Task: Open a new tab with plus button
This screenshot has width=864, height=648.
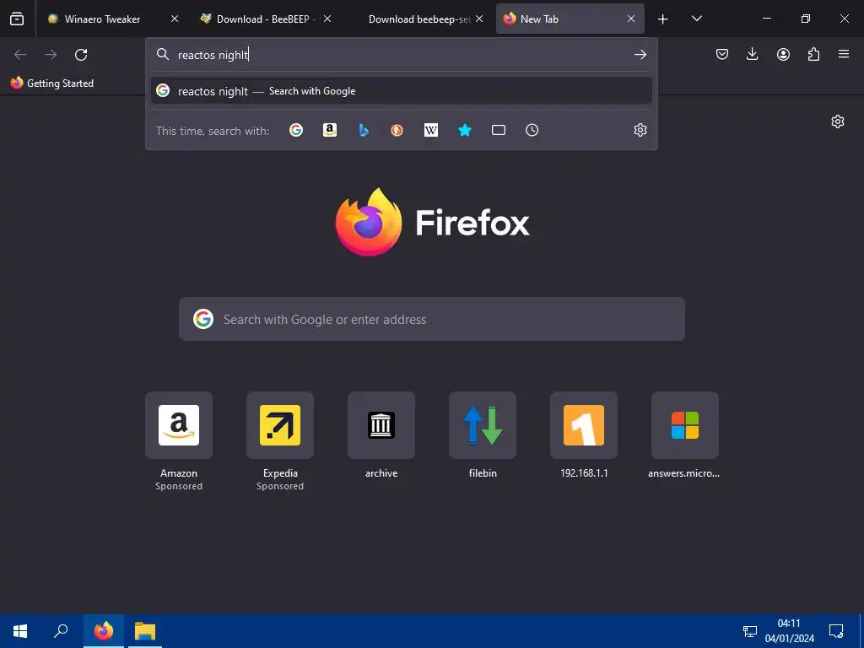Action: click(x=663, y=19)
